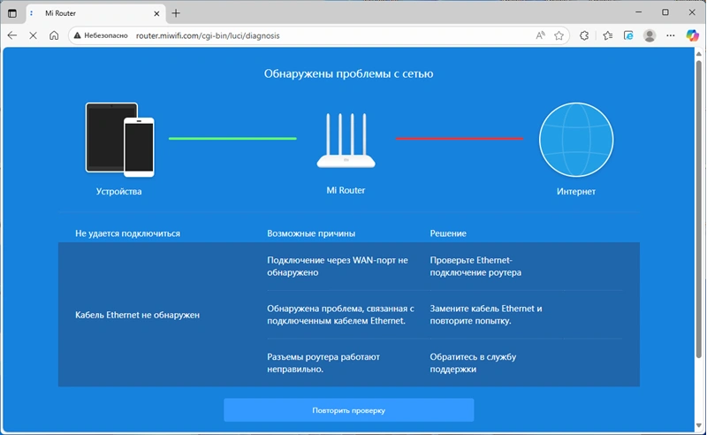Screen dimensions: 707x435
Task: Click the user profile avatar
Action: [x=650, y=35]
